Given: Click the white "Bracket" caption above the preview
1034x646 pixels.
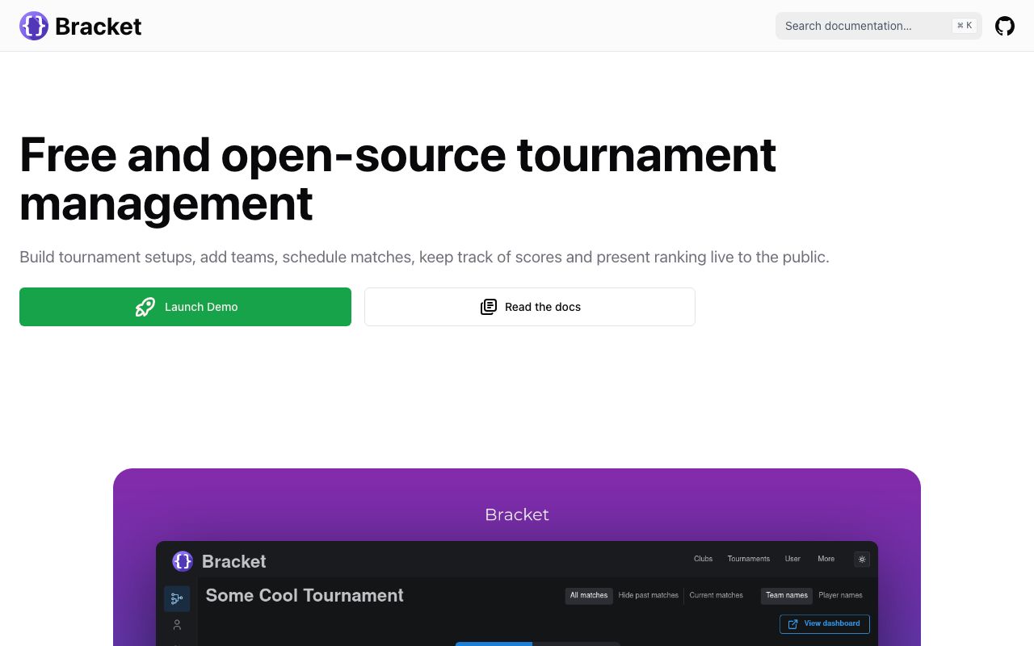Looking at the screenshot, I should 517,514.
